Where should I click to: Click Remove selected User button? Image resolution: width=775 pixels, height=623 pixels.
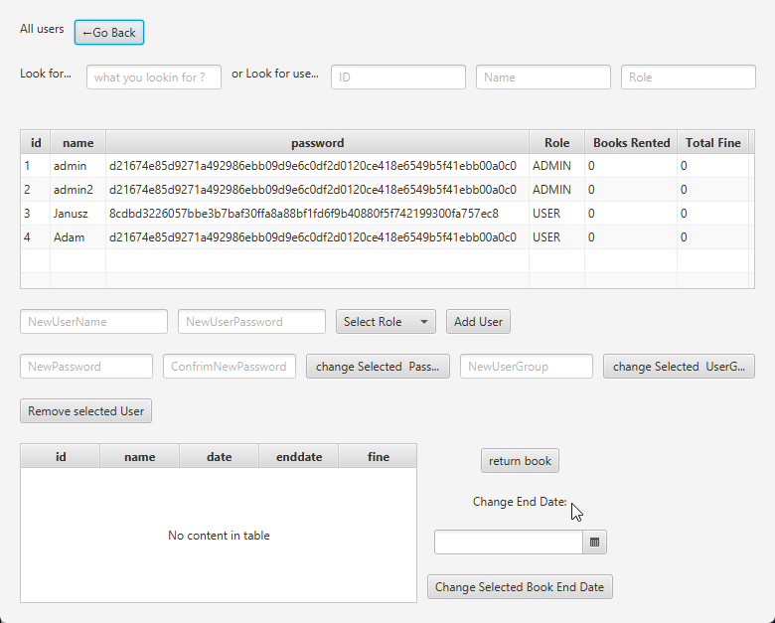coord(86,411)
